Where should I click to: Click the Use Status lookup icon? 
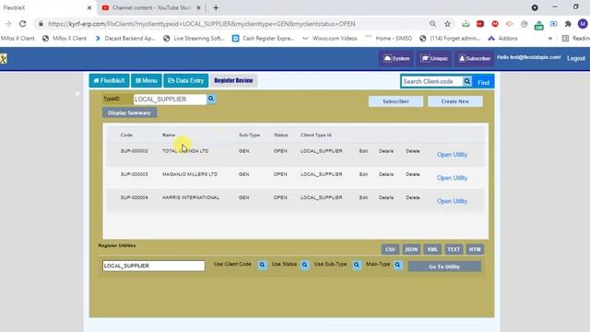tap(304, 265)
